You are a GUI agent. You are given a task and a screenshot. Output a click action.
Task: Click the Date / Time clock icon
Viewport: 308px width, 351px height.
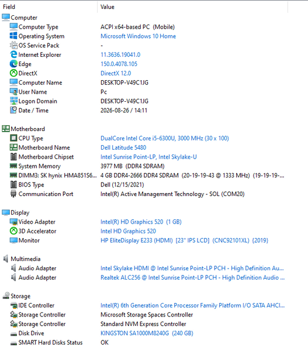click(13, 110)
